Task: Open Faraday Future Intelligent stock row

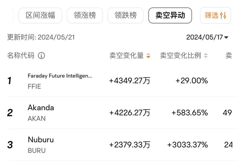Action: 60,76
